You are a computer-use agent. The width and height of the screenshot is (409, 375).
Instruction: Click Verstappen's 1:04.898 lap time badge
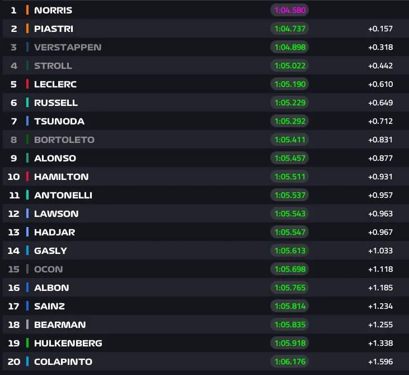pyautogui.click(x=289, y=47)
